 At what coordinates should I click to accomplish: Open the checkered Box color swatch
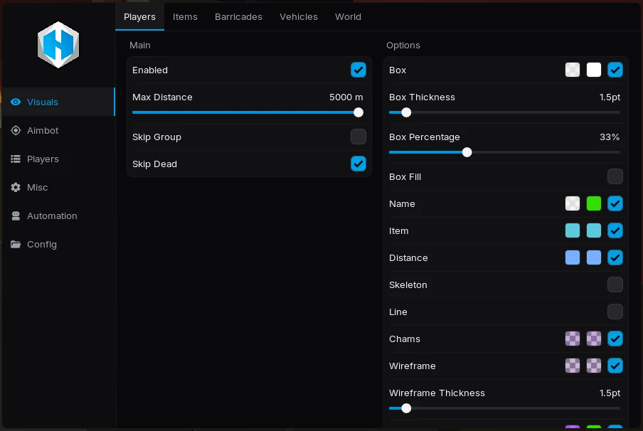pos(573,70)
